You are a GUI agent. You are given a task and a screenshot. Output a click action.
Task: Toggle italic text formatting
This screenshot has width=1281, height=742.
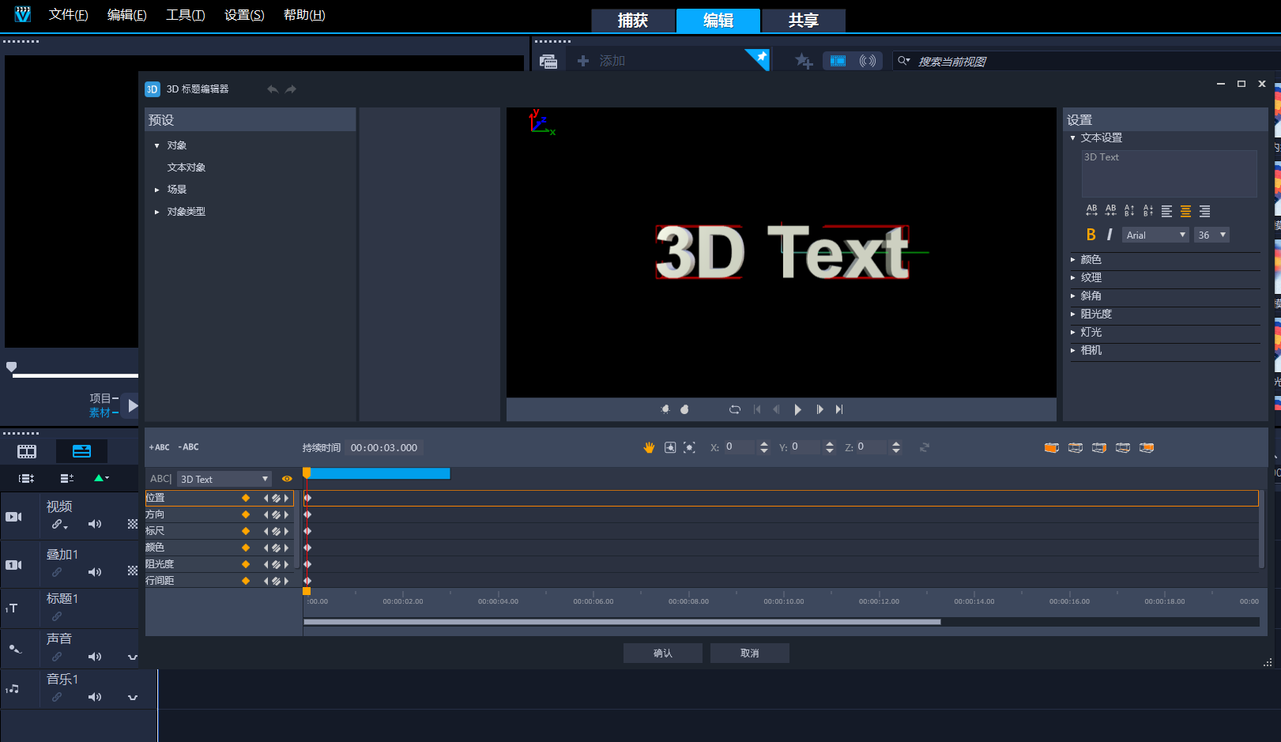[1110, 235]
